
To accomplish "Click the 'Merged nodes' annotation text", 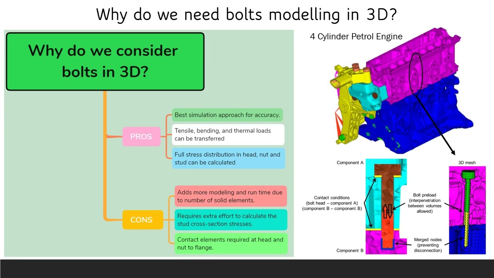I will coord(428,245).
